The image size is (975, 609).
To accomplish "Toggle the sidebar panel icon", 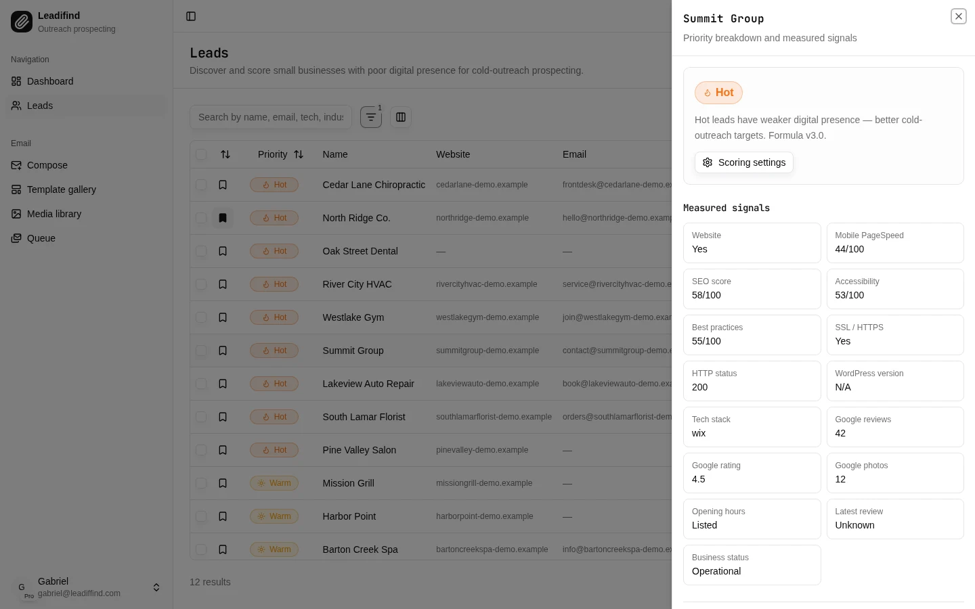I will [x=191, y=16].
